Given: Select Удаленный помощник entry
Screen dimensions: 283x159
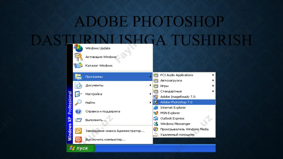Looking at the screenshot, I should [x=184, y=134].
